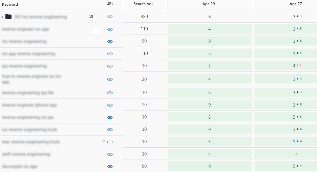Click Apr 29 rank 6 in folder row
The height and width of the screenshot is (172, 317).
click(x=209, y=17)
